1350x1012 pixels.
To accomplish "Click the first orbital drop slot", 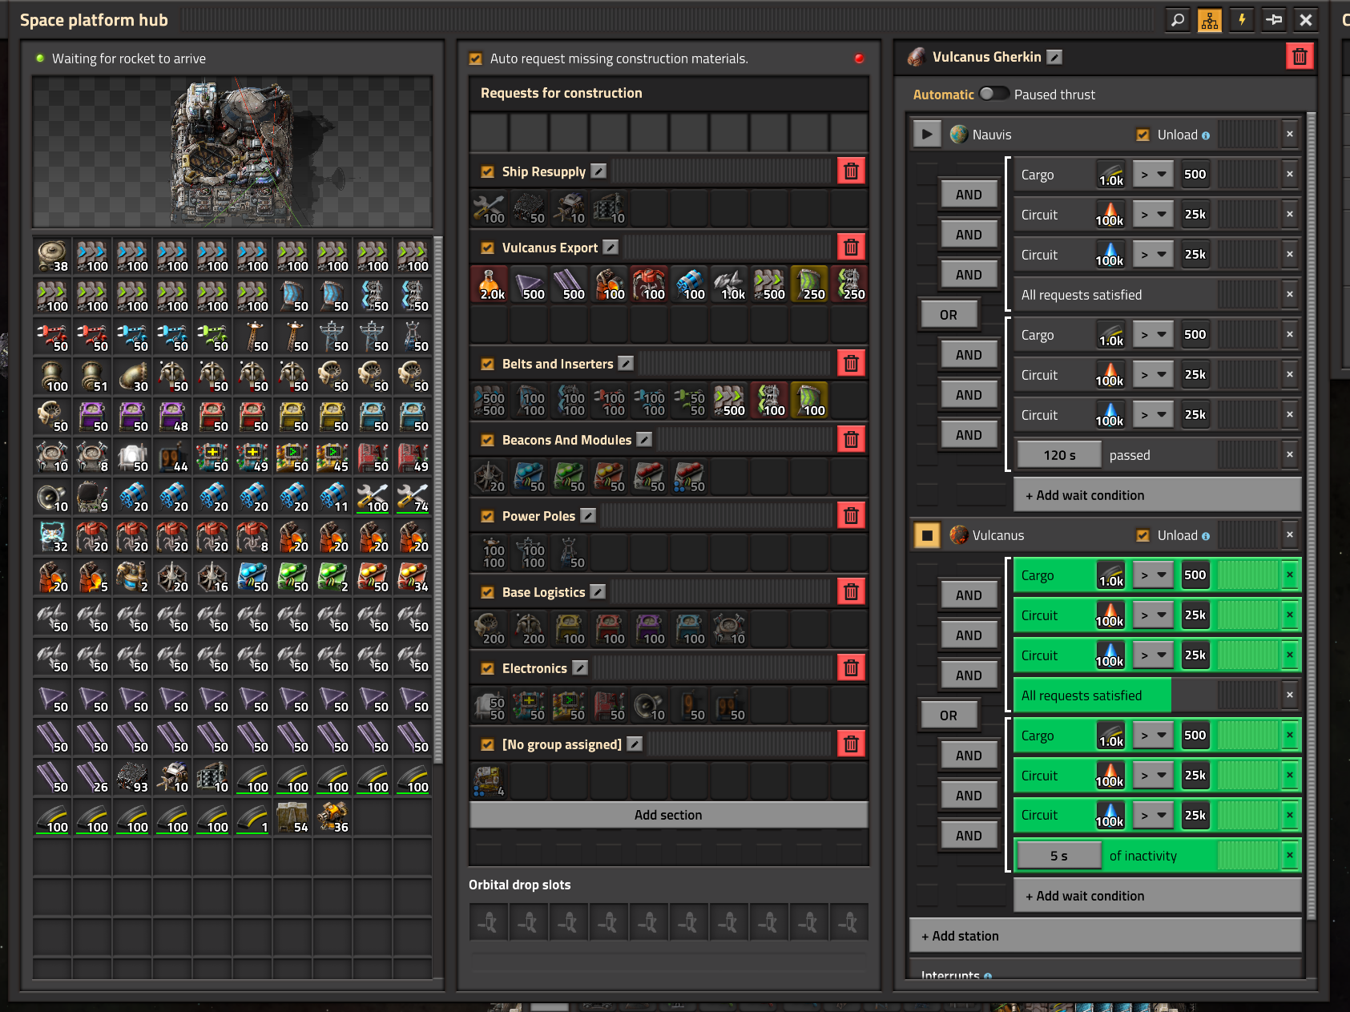I will [489, 923].
